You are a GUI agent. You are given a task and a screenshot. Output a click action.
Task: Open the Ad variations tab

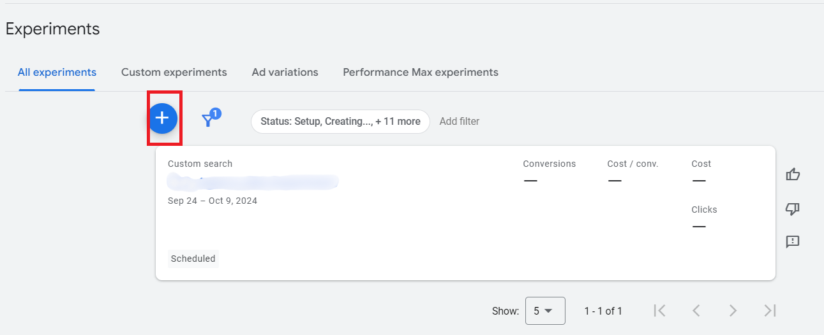click(285, 72)
